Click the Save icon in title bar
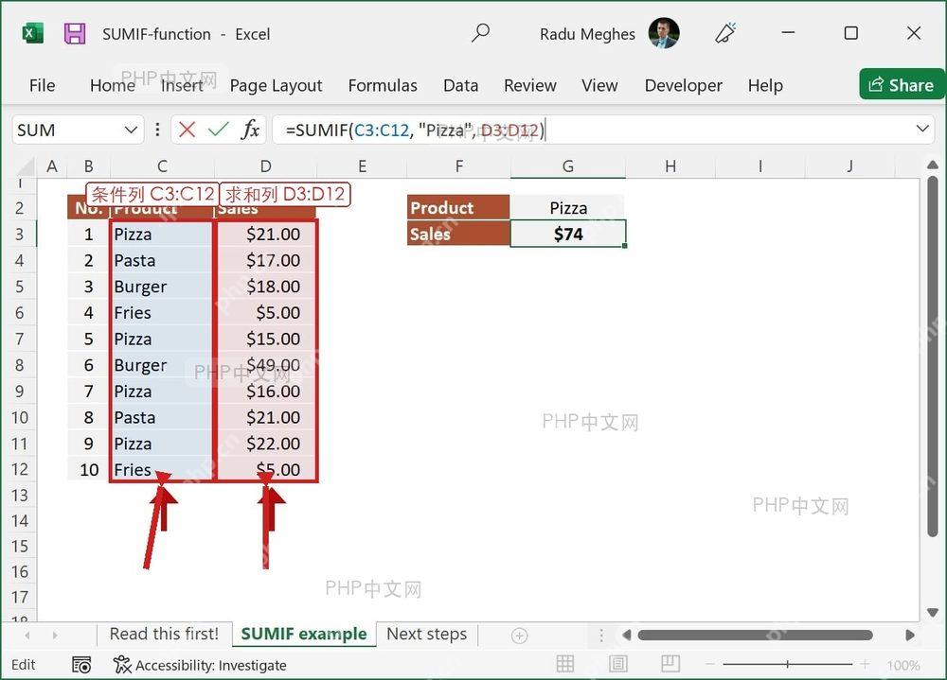 (x=75, y=34)
